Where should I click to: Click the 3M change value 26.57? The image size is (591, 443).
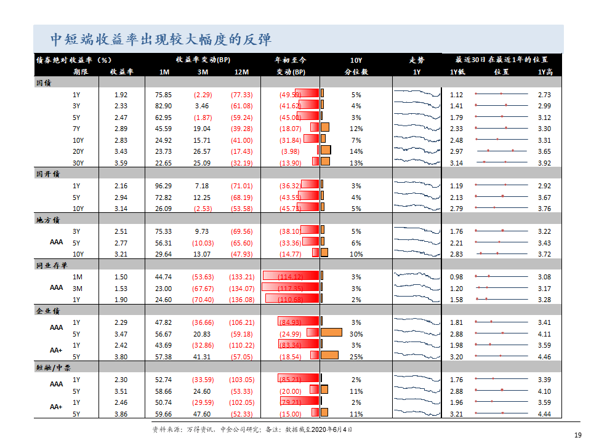click(x=202, y=151)
